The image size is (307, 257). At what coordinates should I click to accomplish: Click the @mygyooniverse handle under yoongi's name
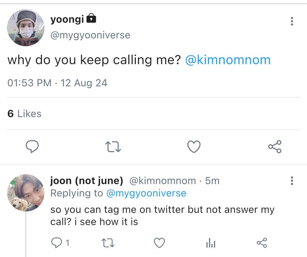pyautogui.click(x=90, y=35)
